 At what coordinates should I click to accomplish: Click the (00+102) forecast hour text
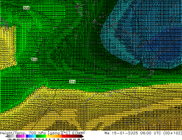pyautogui.click(x=173, y=133)
